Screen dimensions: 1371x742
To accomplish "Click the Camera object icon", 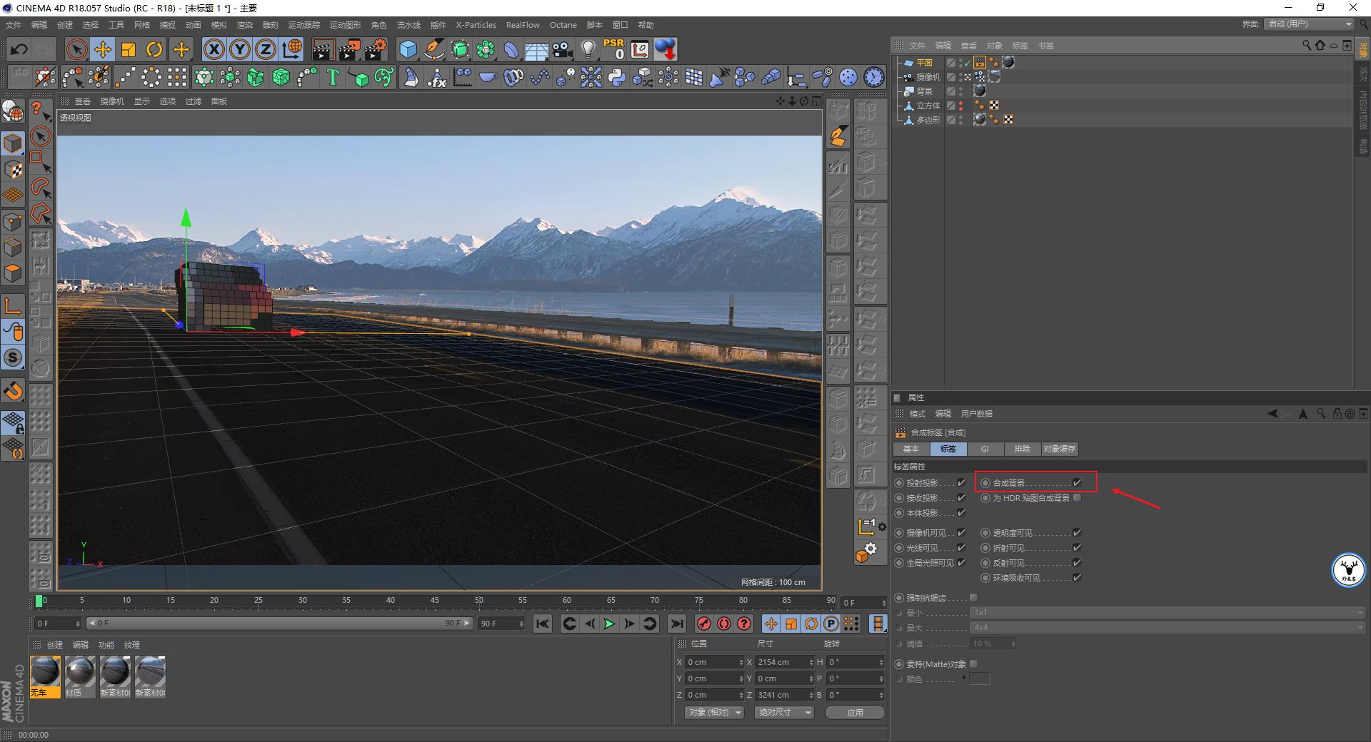I will coord(563,49).
